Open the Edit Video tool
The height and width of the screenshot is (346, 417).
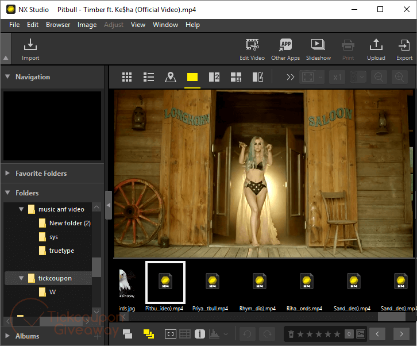(252, 50)
